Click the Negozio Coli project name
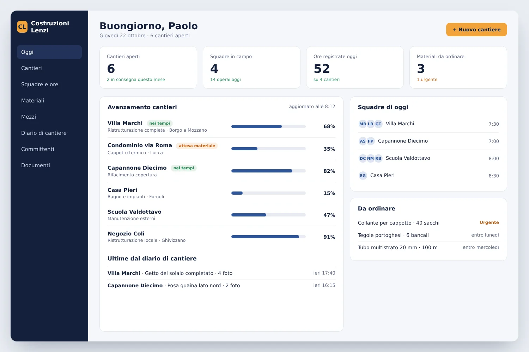 pyautogui.click(x=126, y=234)
